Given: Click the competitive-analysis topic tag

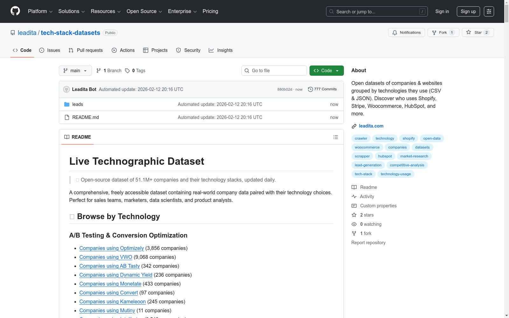Looking at the screenshot, I should click(x=407, y=165).
